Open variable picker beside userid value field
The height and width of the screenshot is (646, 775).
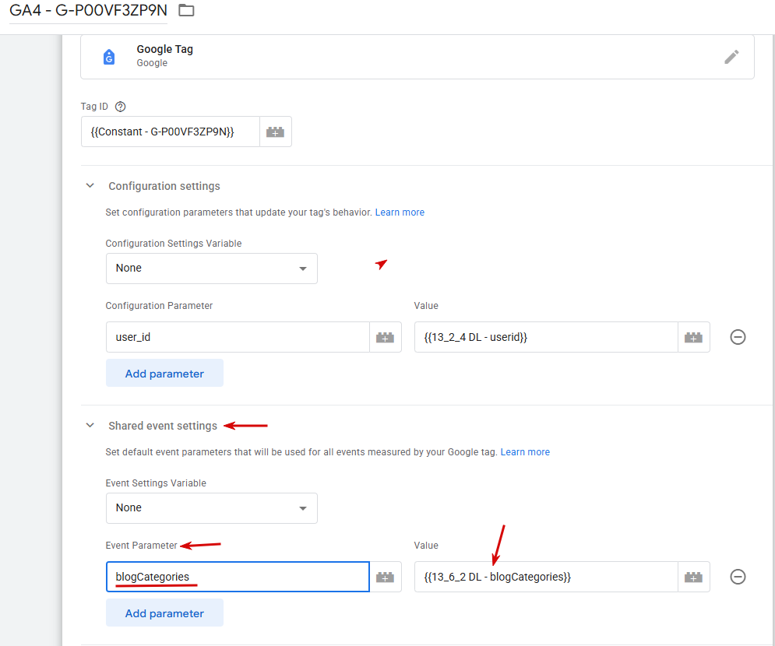pos(693,337)
